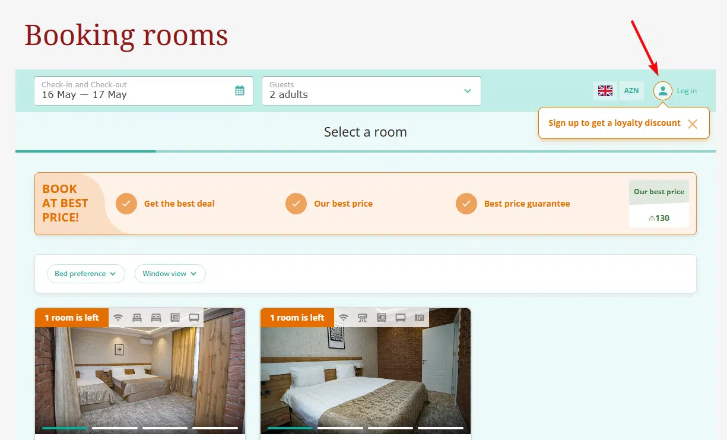Select the UK flag language icon
This screenshot has height=440, width=727.
point(605,91)
